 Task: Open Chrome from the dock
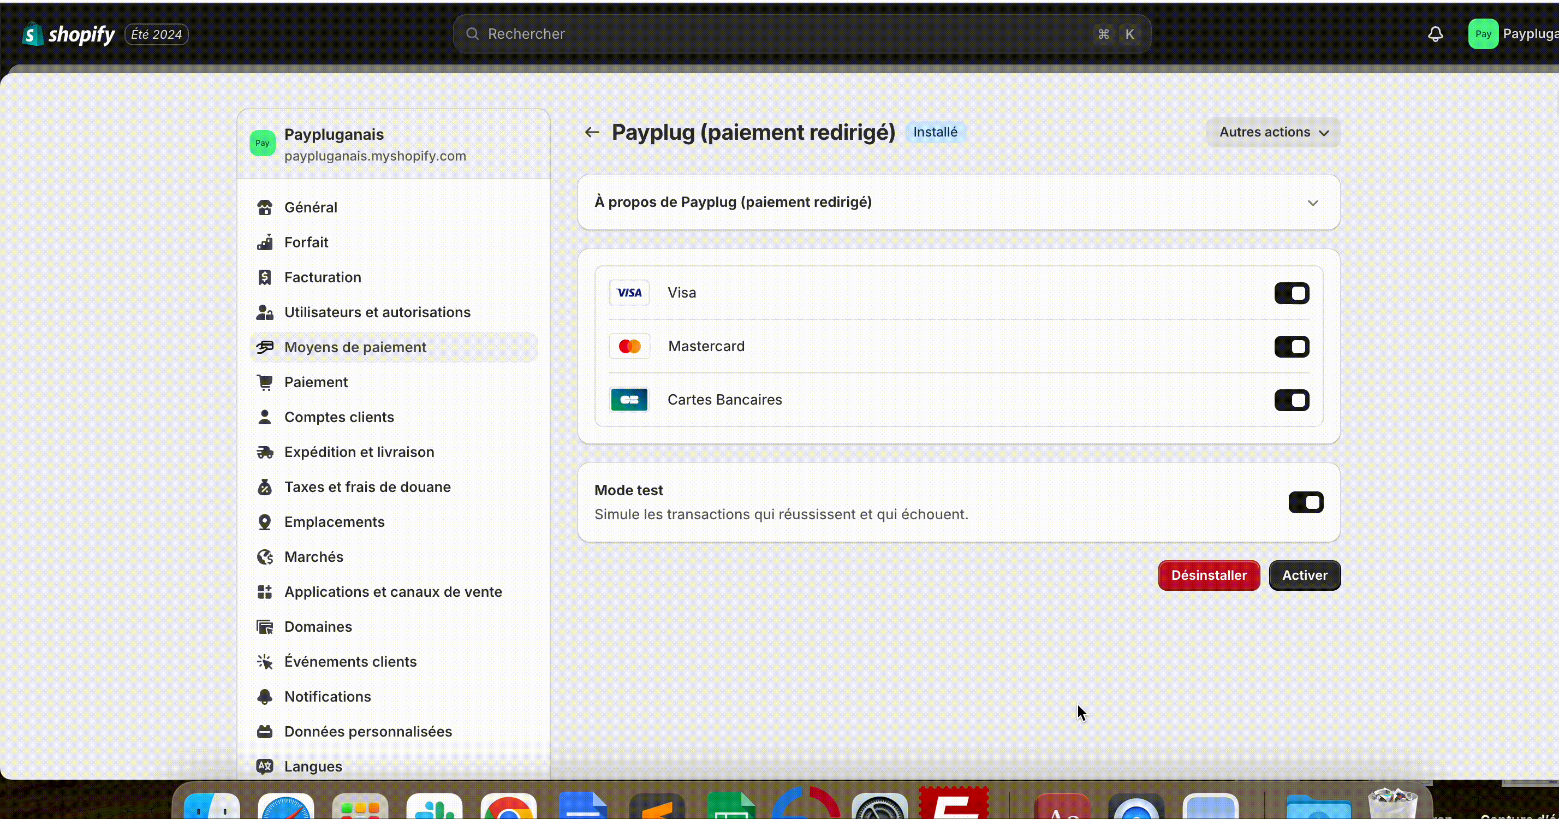(x=508, y=808)
